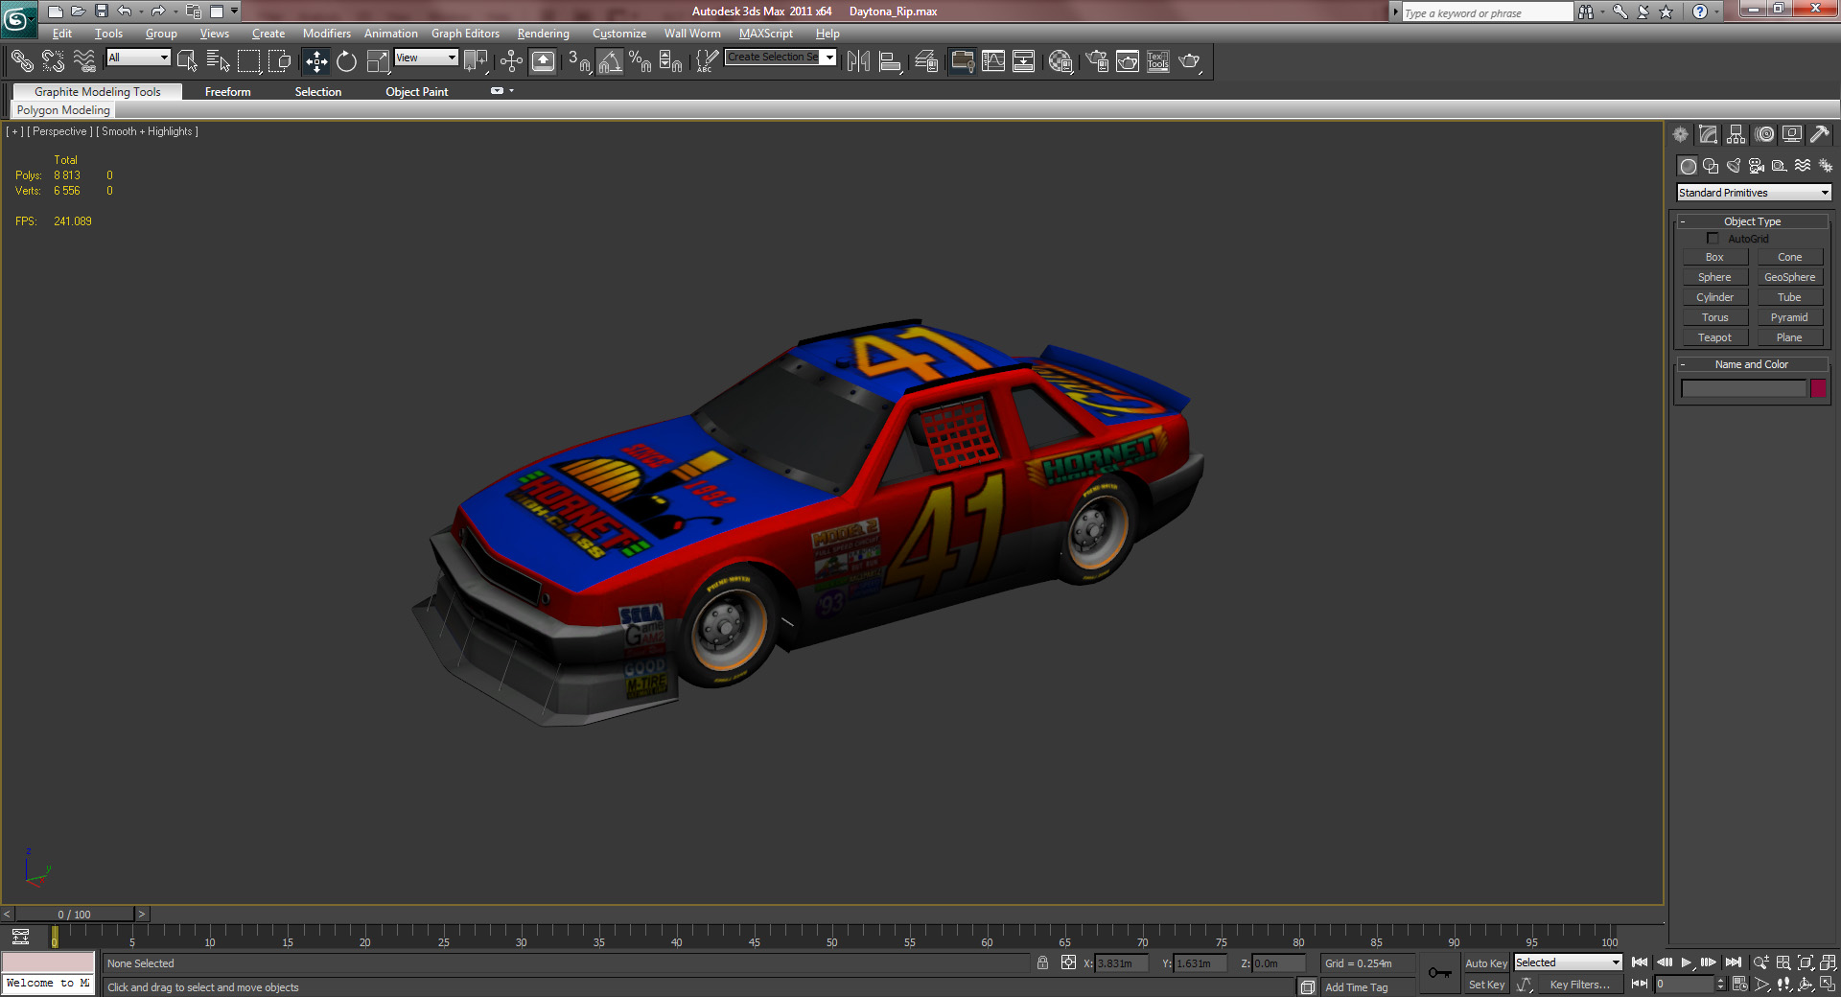Open Curve Editor from toolbar
Image resolution: width=1841 pixels, height=997 pixels.
pos(993,61)
